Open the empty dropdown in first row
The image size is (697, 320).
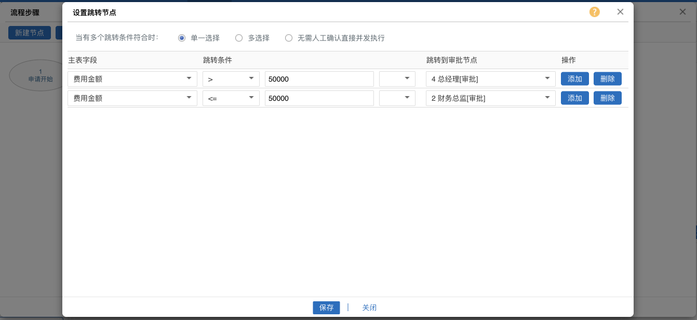pyautogui.click(x=397, y=79)
